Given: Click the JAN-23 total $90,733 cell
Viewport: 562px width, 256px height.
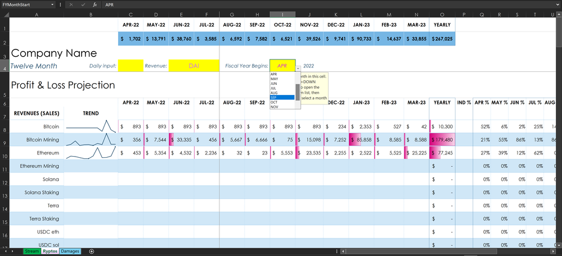Looking at the screenshot, I should point(361,39).
